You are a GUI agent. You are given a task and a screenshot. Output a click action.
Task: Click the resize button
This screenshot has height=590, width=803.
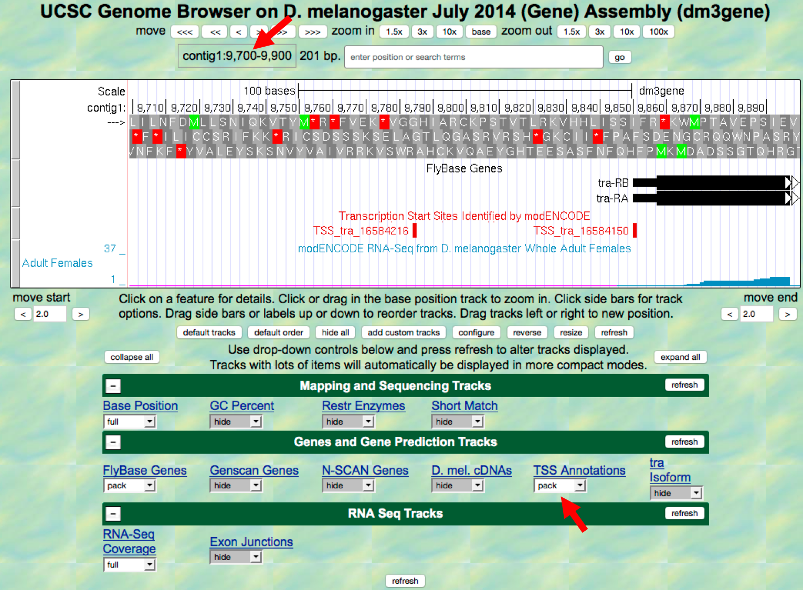tap(571, 332)
